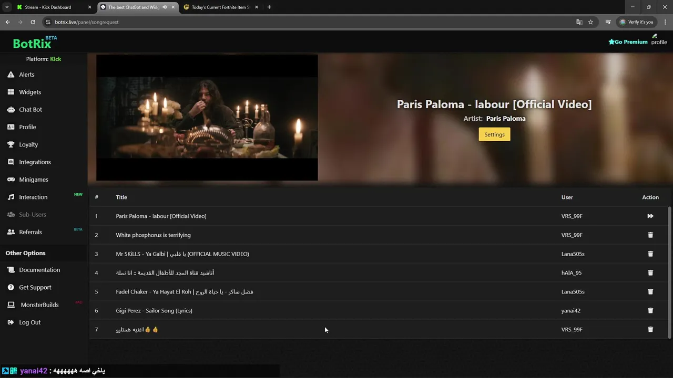Delete White phosphorus is terrifying from queue
This screenshot has height=378, width=673.
pyautogui.click(x=650, y=235)
